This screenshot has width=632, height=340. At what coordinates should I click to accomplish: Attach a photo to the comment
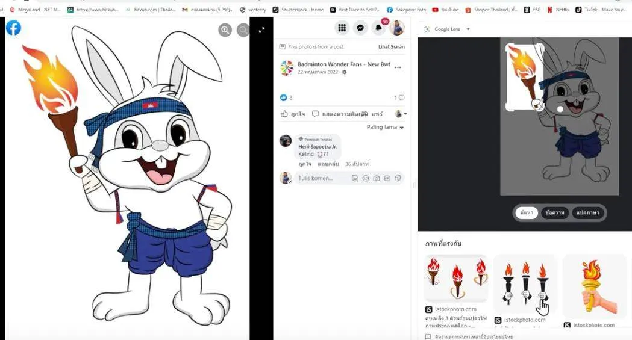click(377, 178)
